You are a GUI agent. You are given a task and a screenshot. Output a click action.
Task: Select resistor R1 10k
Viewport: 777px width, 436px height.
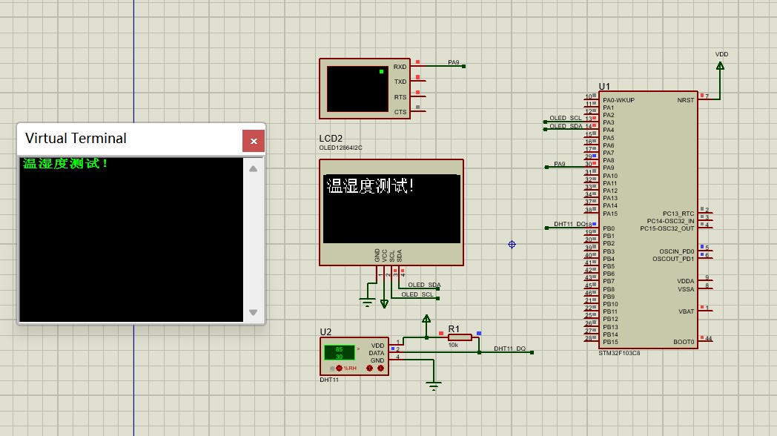point(460,337)
